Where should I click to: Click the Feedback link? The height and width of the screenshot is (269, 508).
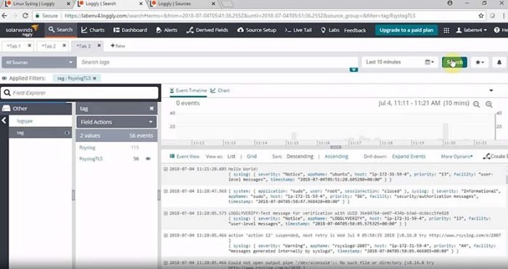pos(355,30)
